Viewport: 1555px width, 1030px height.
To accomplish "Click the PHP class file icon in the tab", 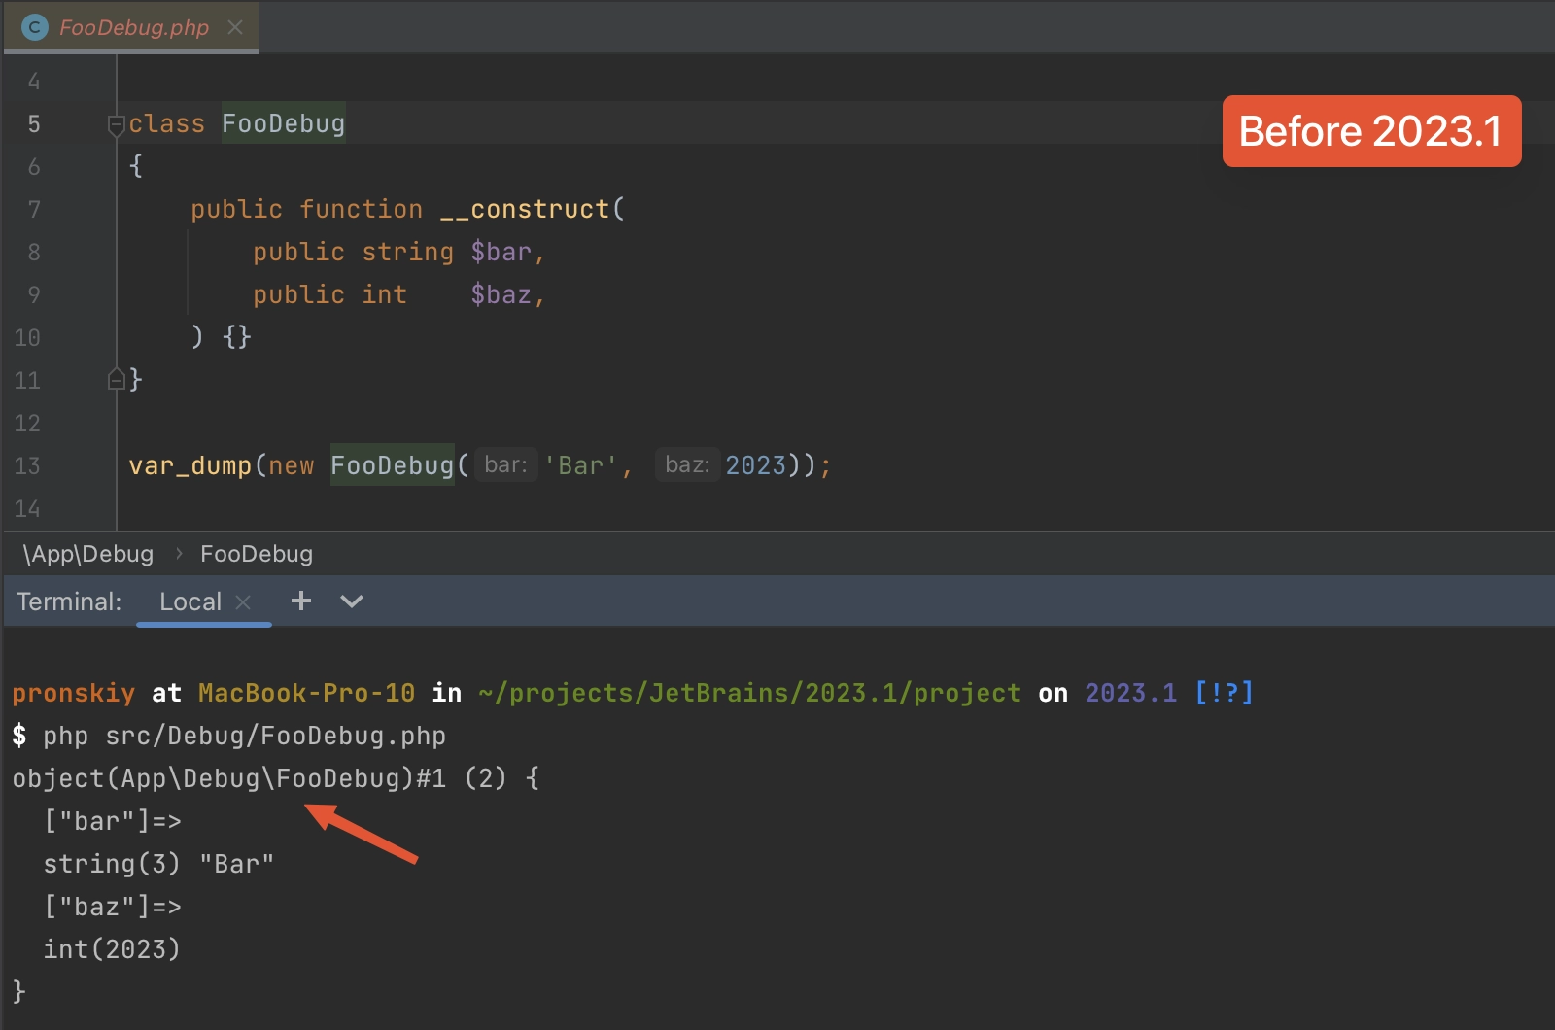I will point(35,27).
